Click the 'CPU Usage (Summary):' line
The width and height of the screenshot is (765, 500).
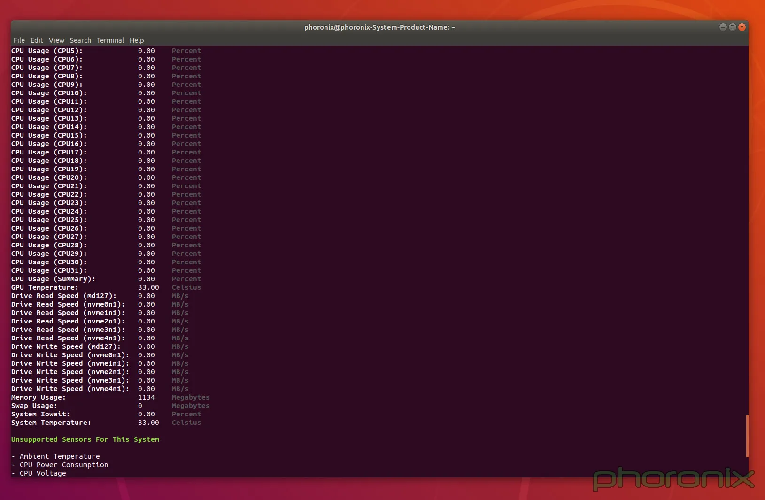point(106,279)
